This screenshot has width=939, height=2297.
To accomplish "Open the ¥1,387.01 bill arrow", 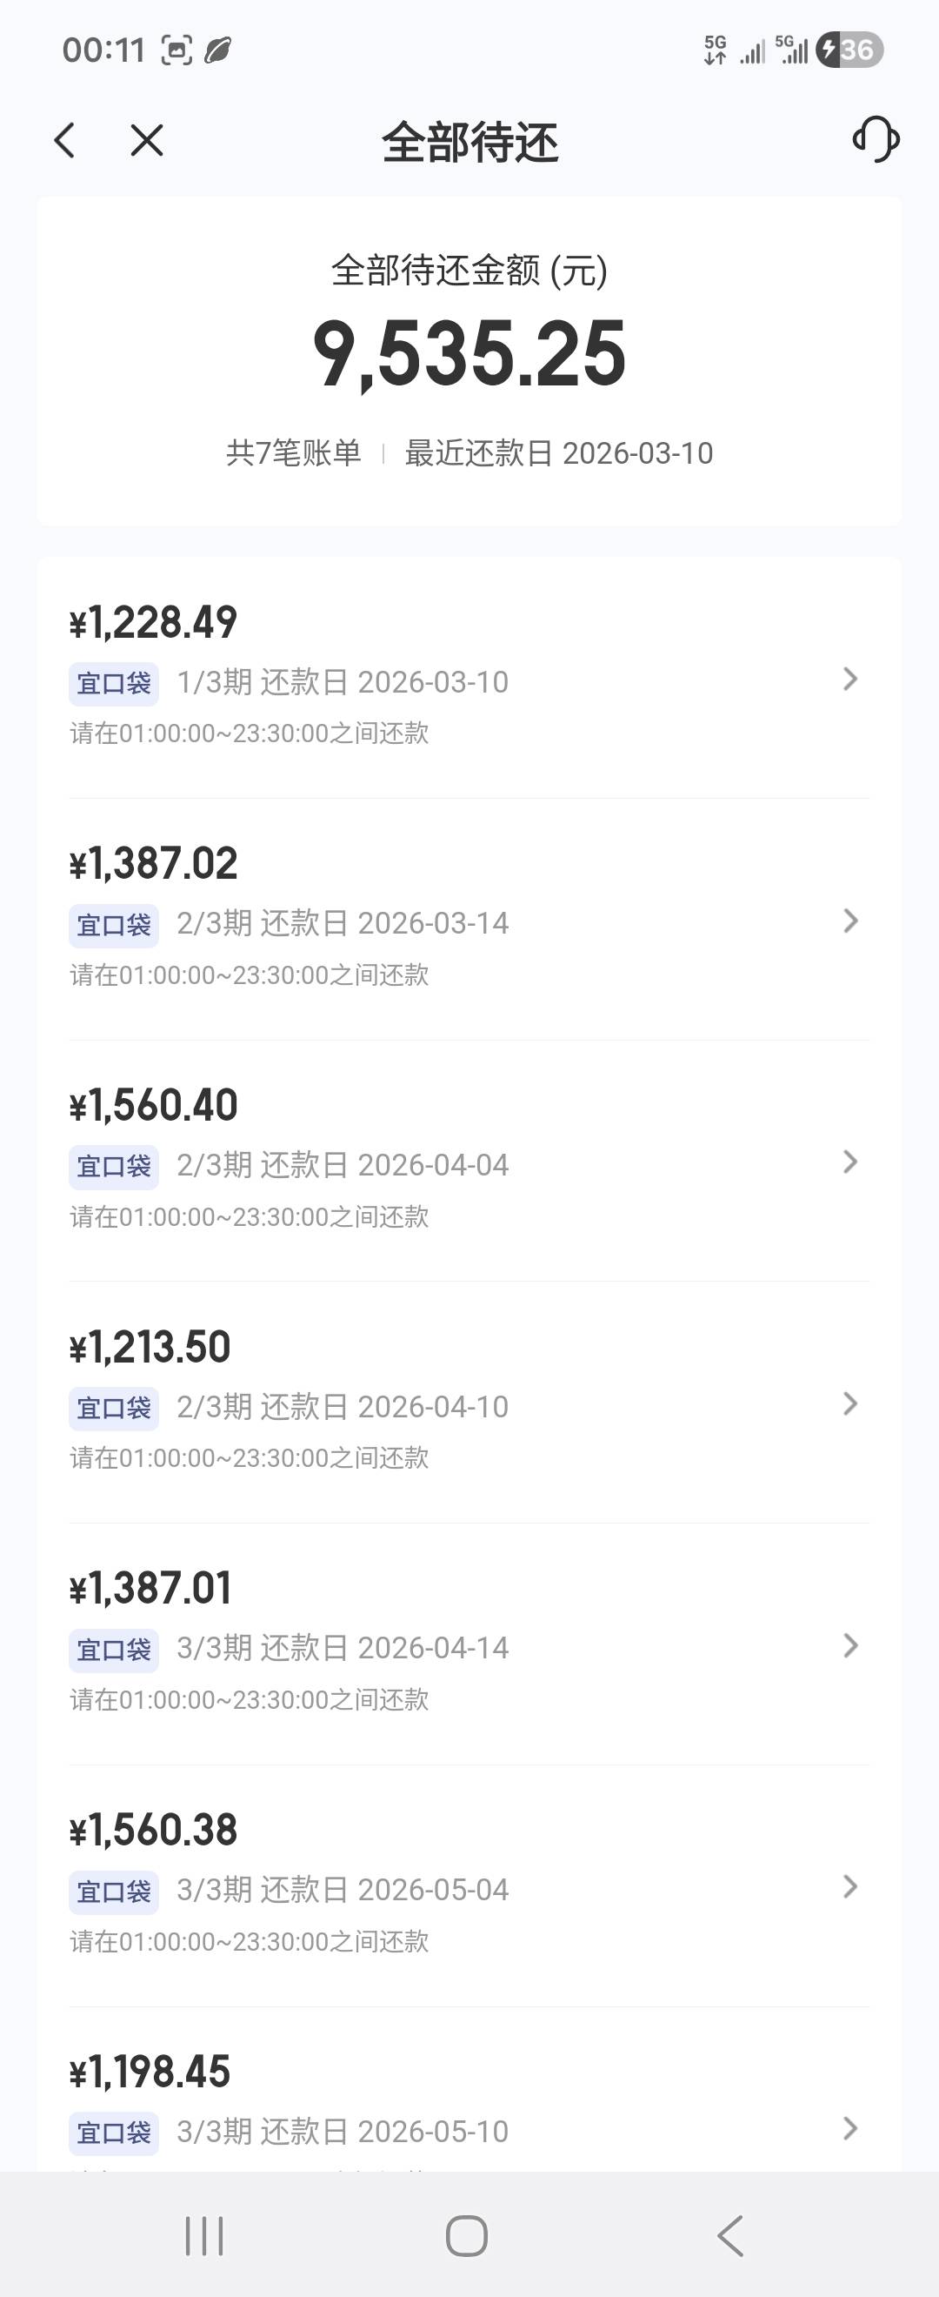I will click(850, 1646).
